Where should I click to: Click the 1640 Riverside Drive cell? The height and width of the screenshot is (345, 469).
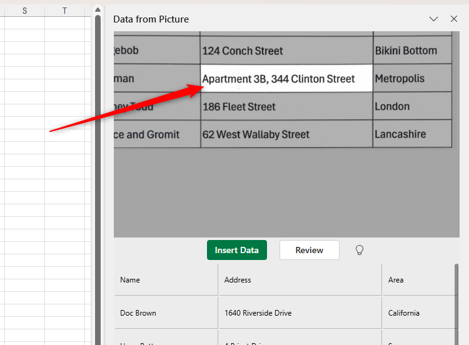click(300, 312)
